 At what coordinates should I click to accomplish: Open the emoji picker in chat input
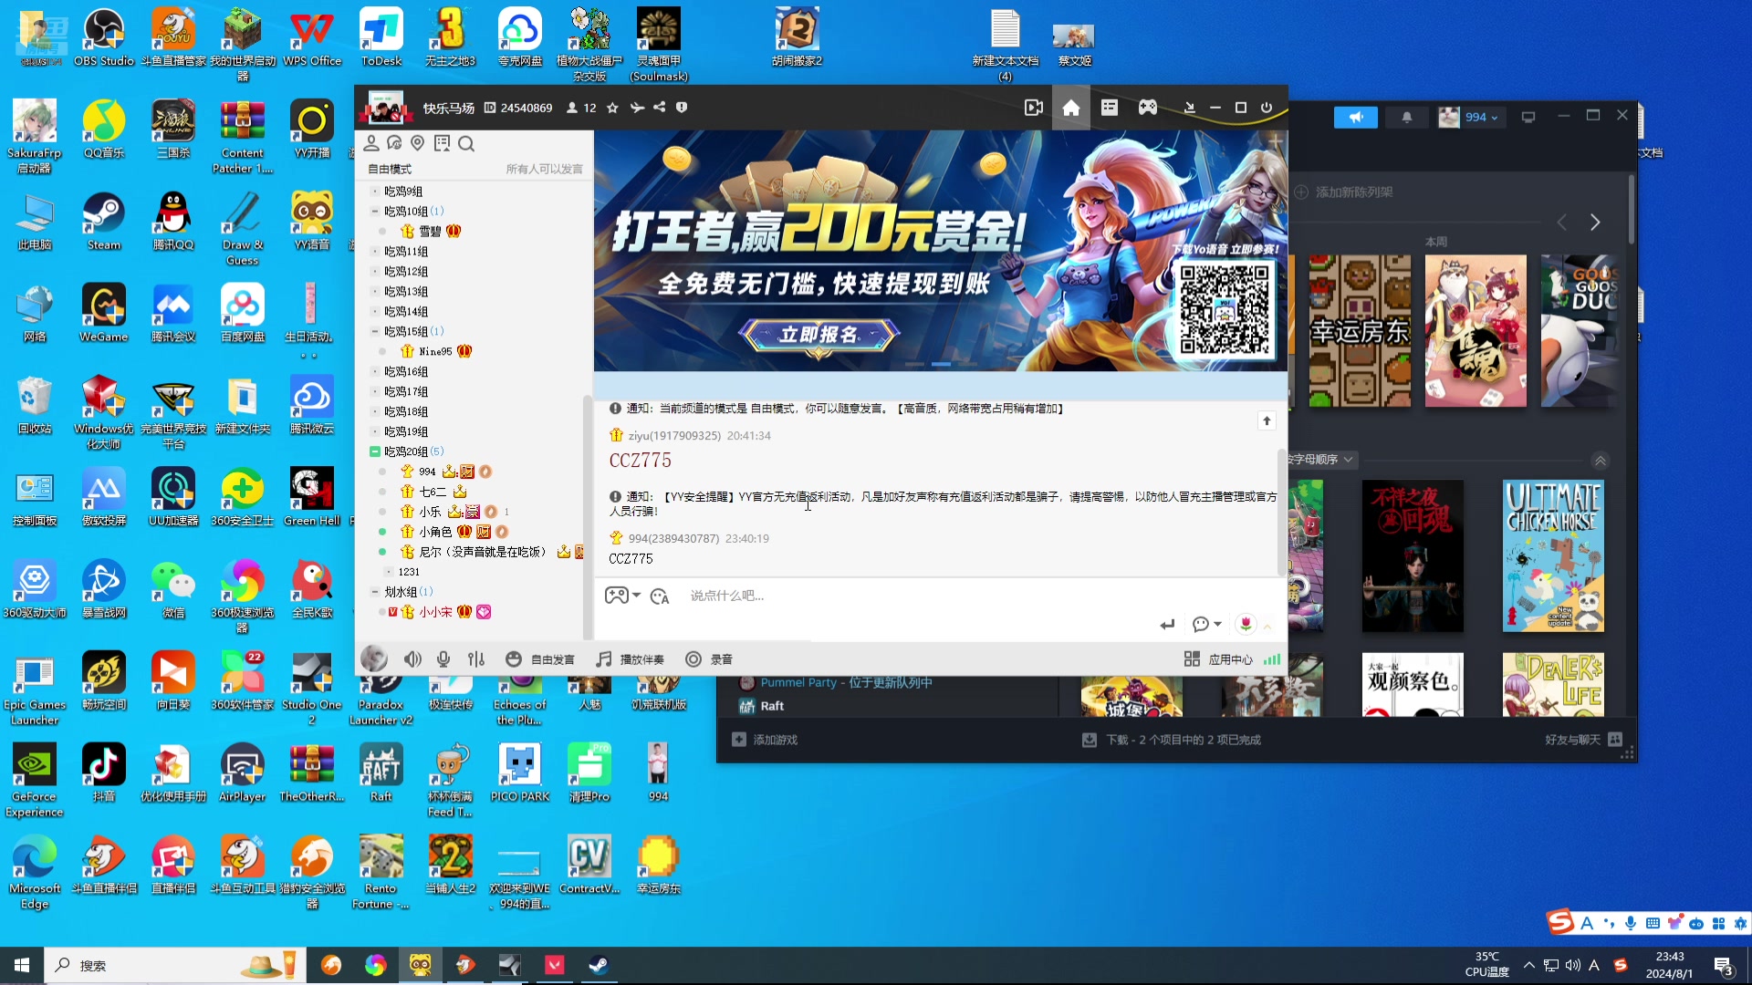point(660,596)
